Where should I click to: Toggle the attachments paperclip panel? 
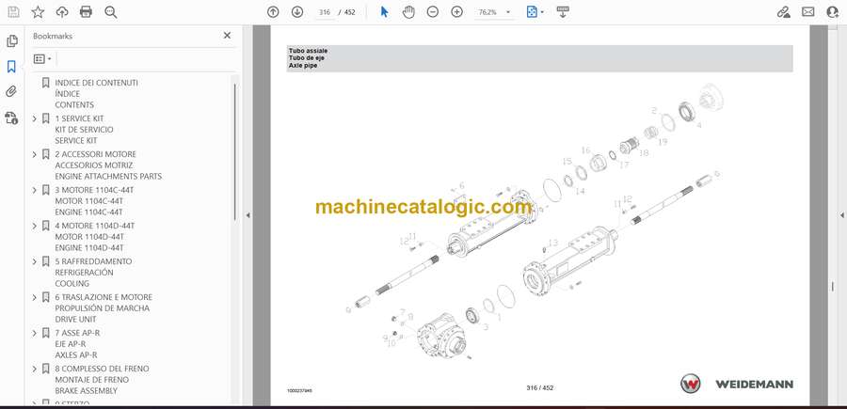pos(11,92)
